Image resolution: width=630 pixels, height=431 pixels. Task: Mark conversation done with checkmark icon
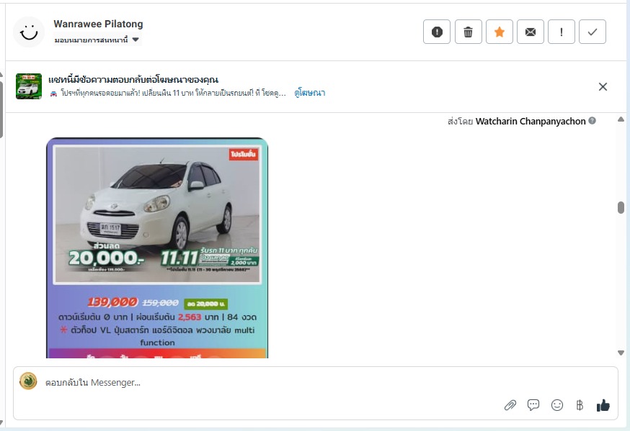tap(593, 32)
